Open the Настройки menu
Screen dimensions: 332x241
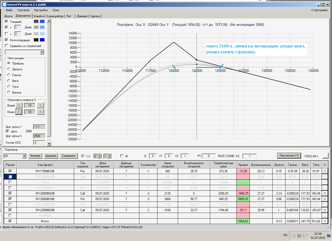(41, 10)
